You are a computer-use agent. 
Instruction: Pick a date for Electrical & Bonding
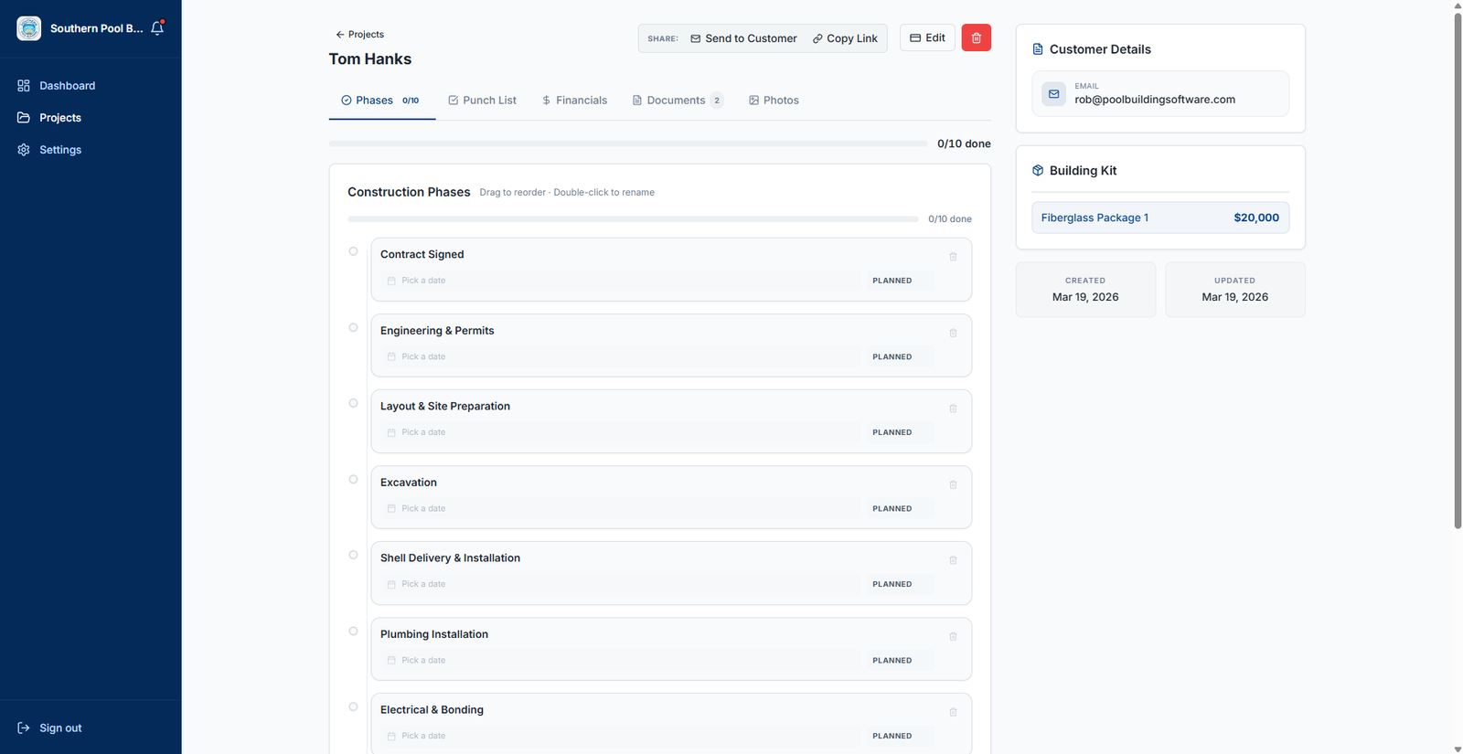(x=423, y=736)
